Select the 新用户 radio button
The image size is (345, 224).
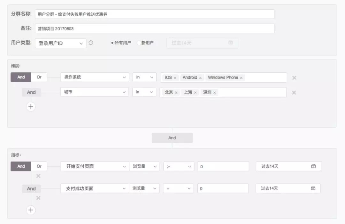[138, 43]
